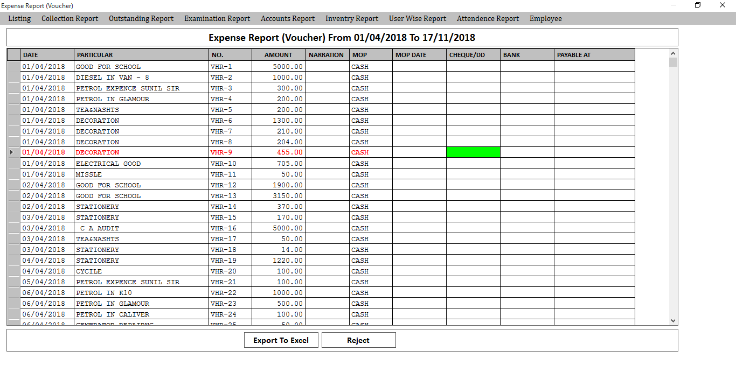
Task: Open the Listing menu
Action: pos(19,18)
